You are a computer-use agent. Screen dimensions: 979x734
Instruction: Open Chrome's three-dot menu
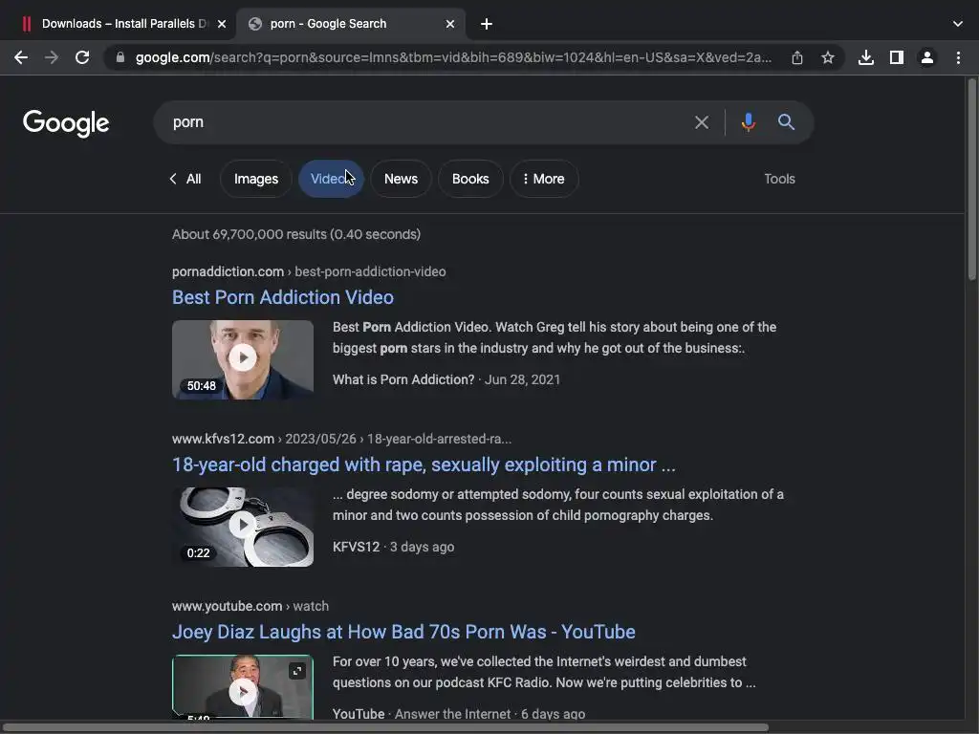pos(958,58)
